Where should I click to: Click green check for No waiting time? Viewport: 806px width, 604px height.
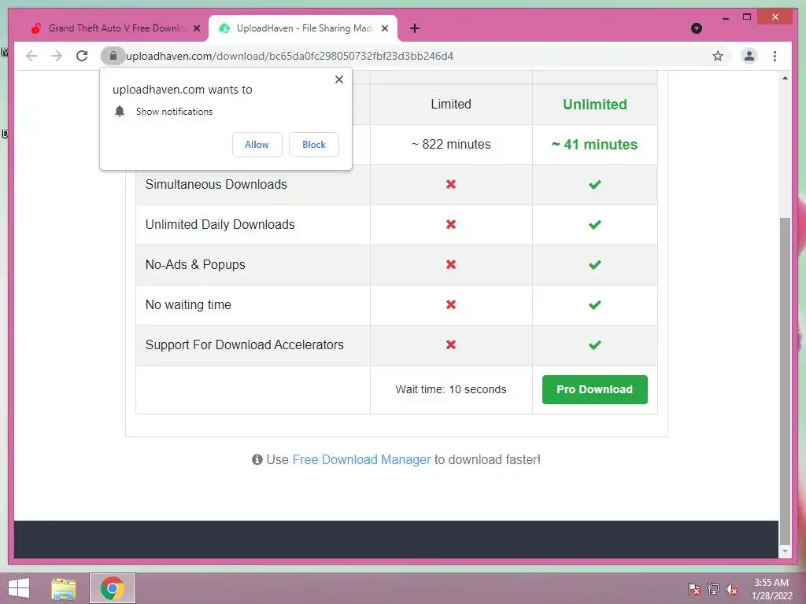tap(595, 304)
